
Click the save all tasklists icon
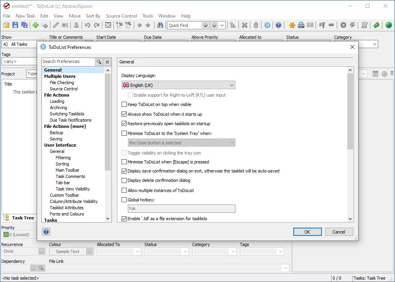click(24, 25)
